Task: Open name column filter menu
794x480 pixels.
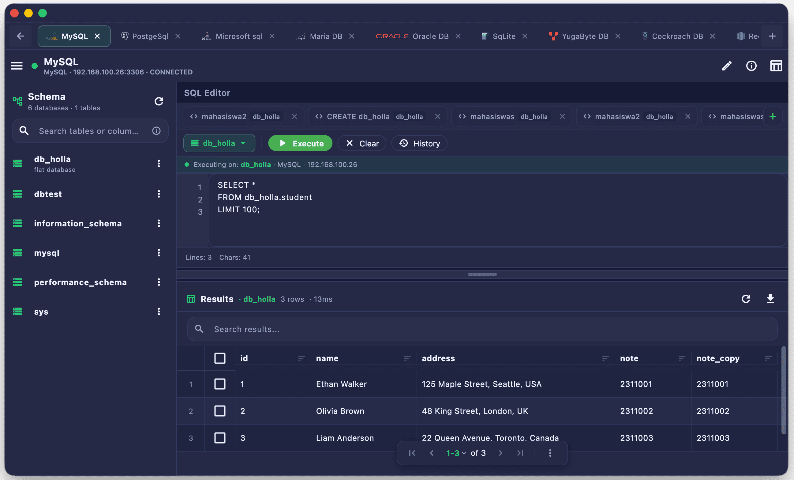Action: point(407,358)
